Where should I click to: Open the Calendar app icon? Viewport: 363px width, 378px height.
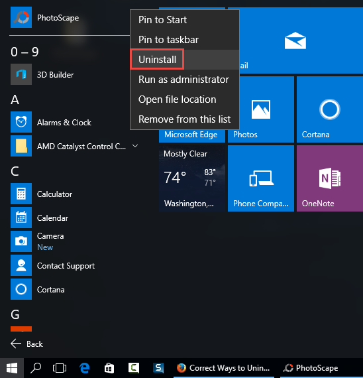tap(21, 218)
